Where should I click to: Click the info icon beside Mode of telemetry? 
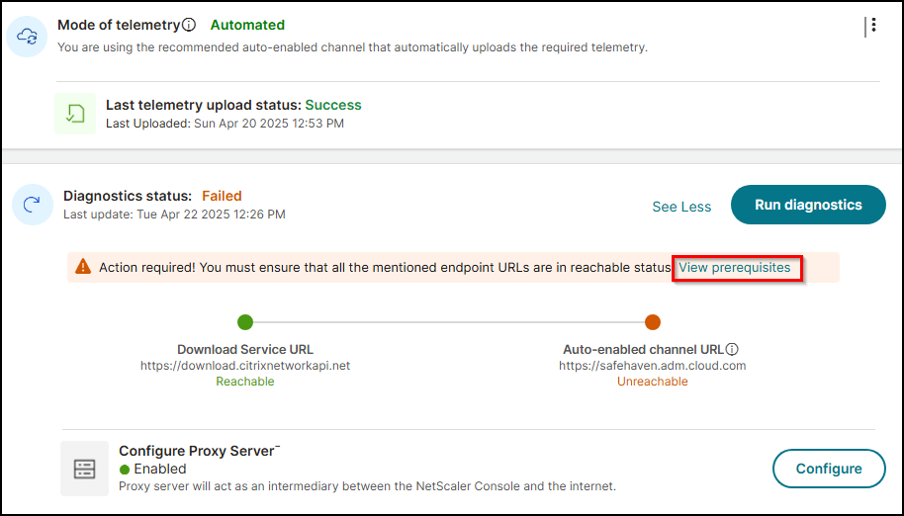click(189, 25)
